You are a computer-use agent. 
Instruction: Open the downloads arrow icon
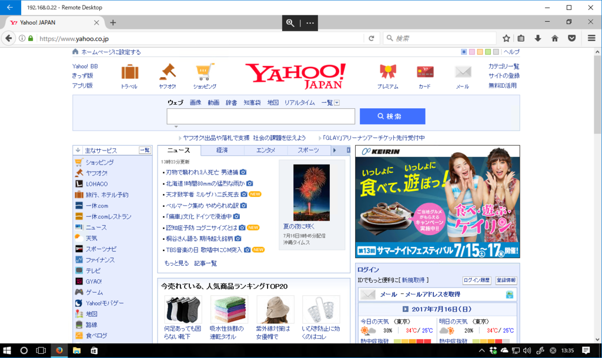[x=538, y=38]
